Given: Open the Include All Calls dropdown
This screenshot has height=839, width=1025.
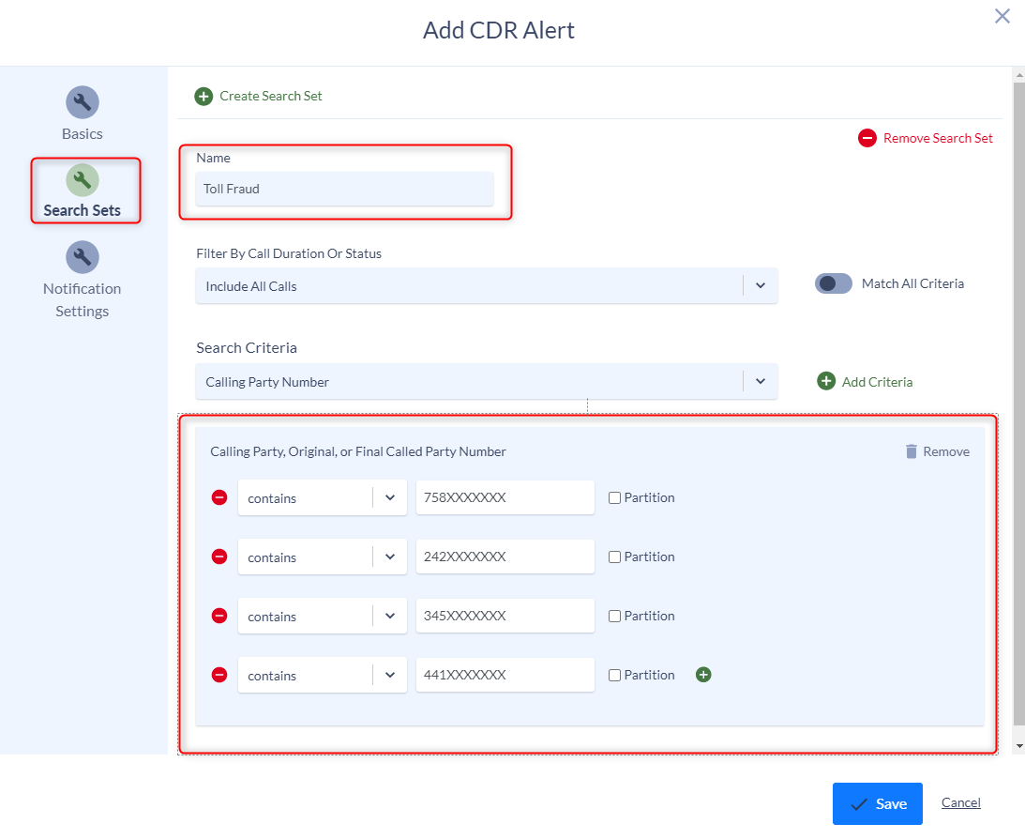Looking at the screenshot, I should pos(487,286).
